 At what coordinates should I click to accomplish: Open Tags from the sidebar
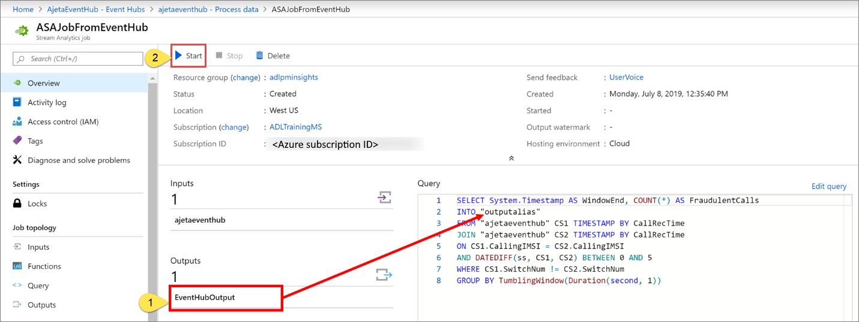click(x=35, y=141)
